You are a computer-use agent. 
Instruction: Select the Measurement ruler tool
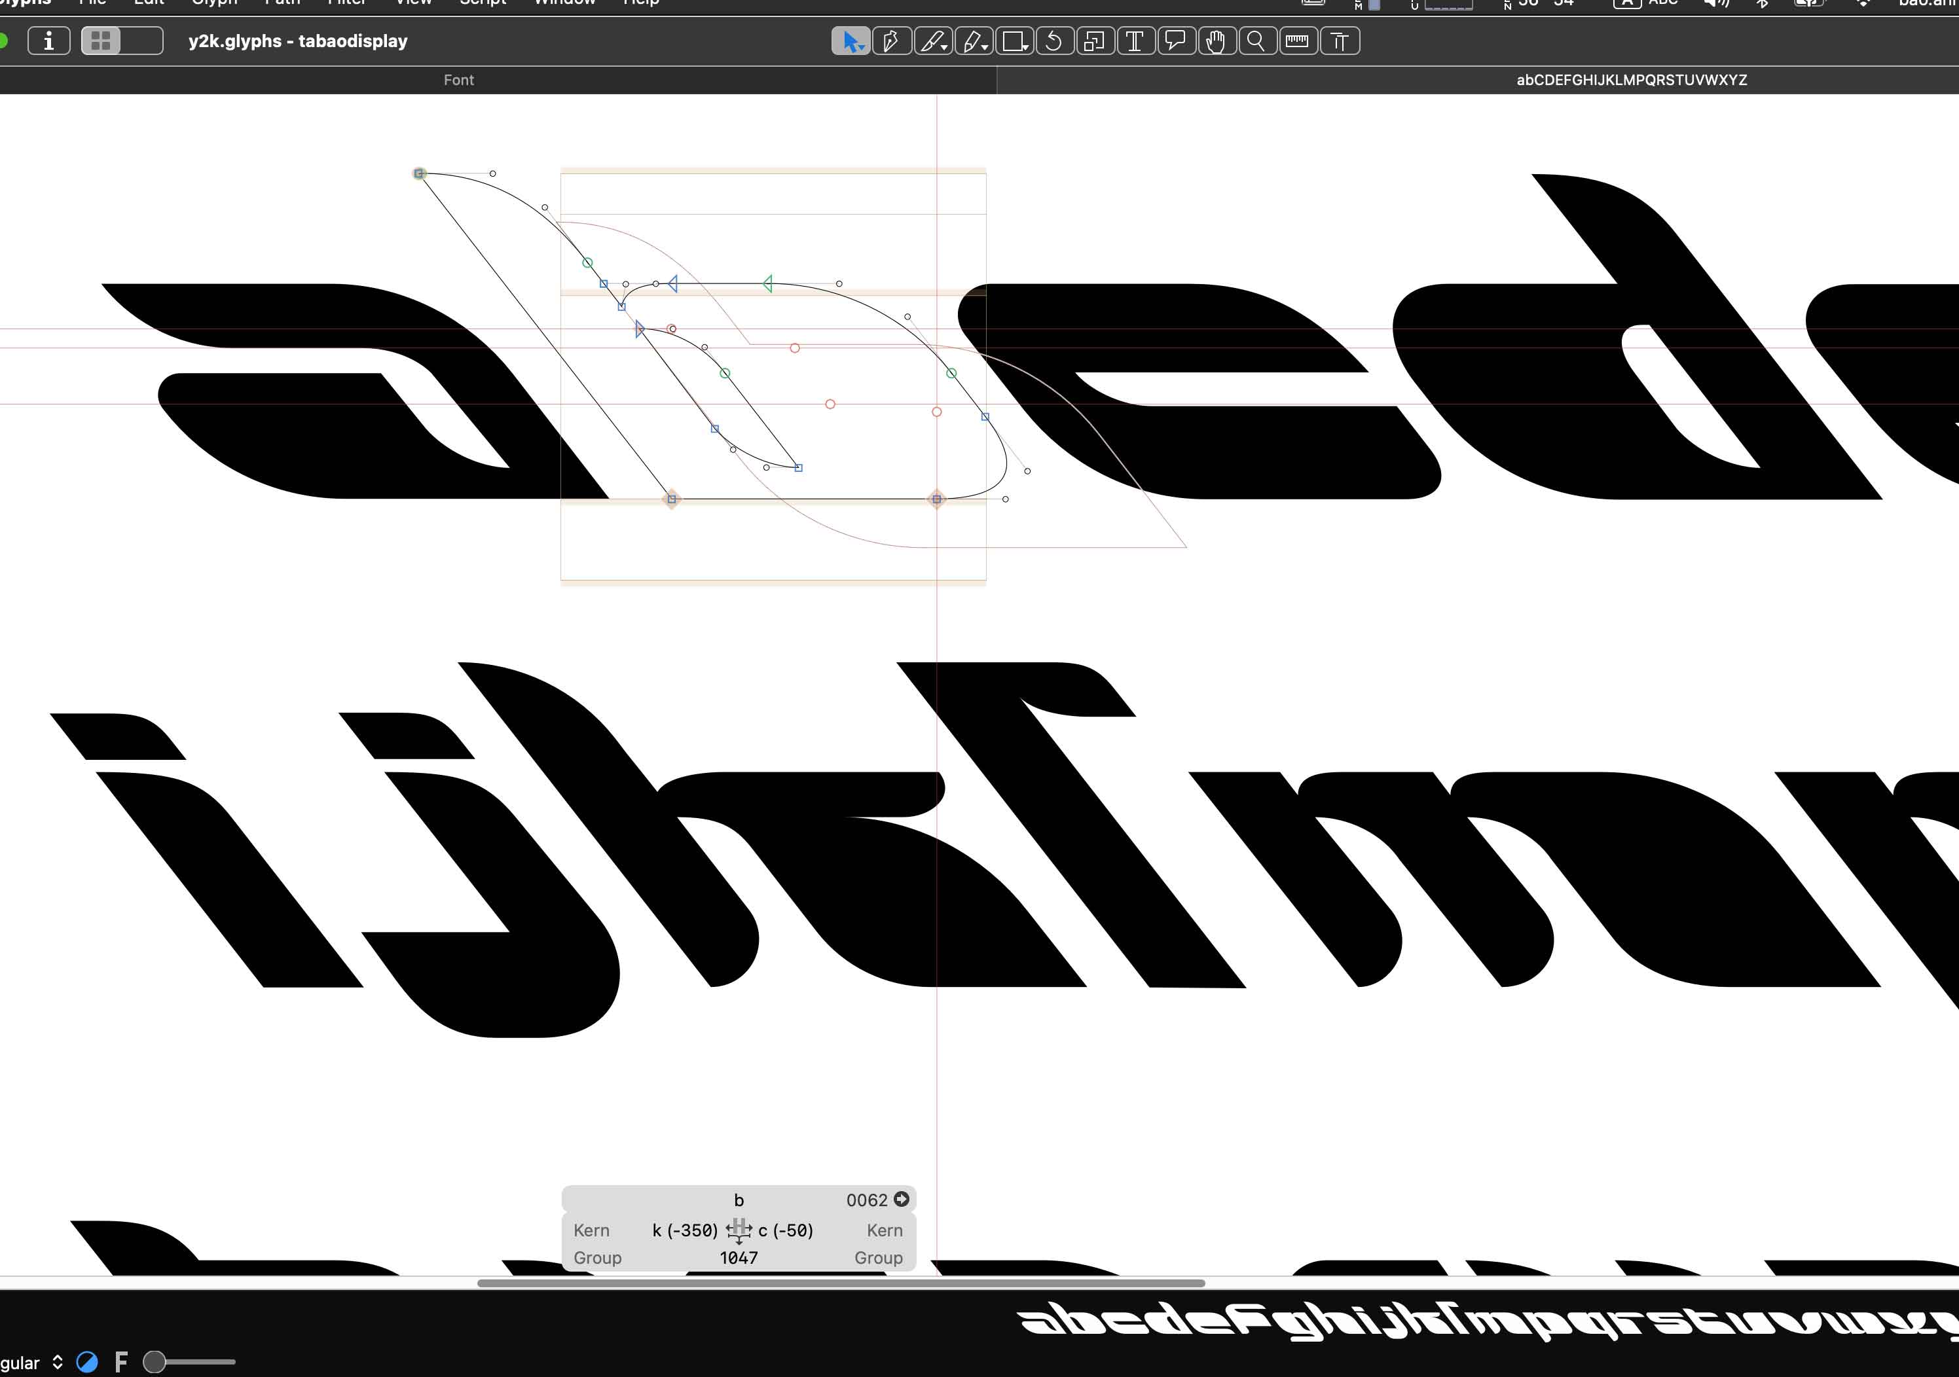coord(1297,41)
